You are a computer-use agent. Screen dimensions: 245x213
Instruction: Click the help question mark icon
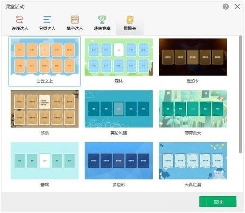point(226,7)
